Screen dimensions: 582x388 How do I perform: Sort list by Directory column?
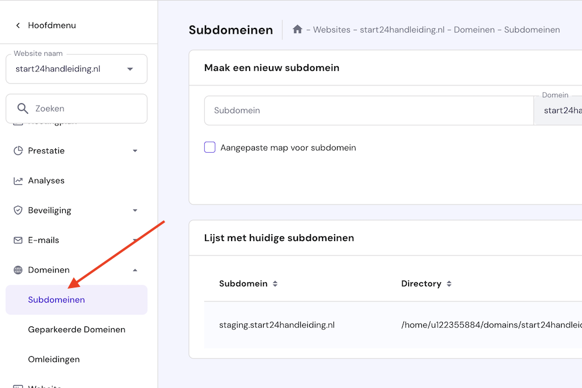[449, 284]
